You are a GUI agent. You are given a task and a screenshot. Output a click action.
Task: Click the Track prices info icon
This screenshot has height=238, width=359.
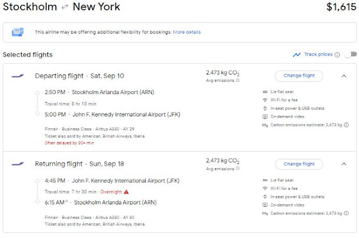click(x=337, y=55)
